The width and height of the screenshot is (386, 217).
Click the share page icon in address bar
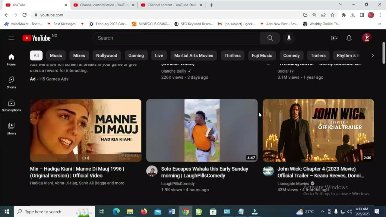point(323,15)
